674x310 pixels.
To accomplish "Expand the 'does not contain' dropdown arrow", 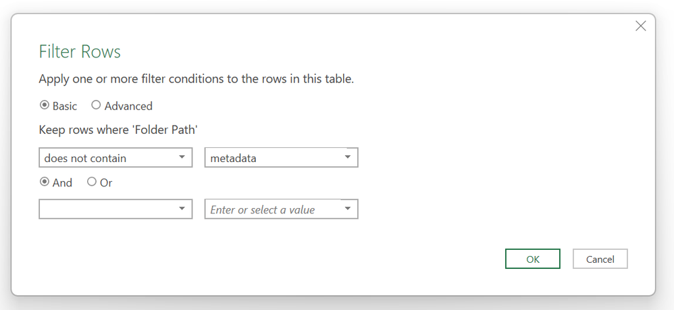I will (x=182, y=158).
